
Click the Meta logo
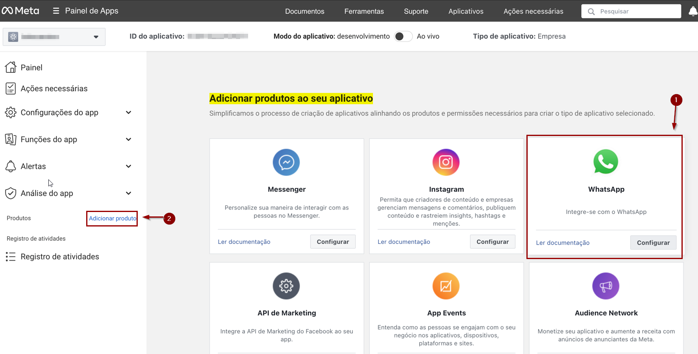click(21, 11)
